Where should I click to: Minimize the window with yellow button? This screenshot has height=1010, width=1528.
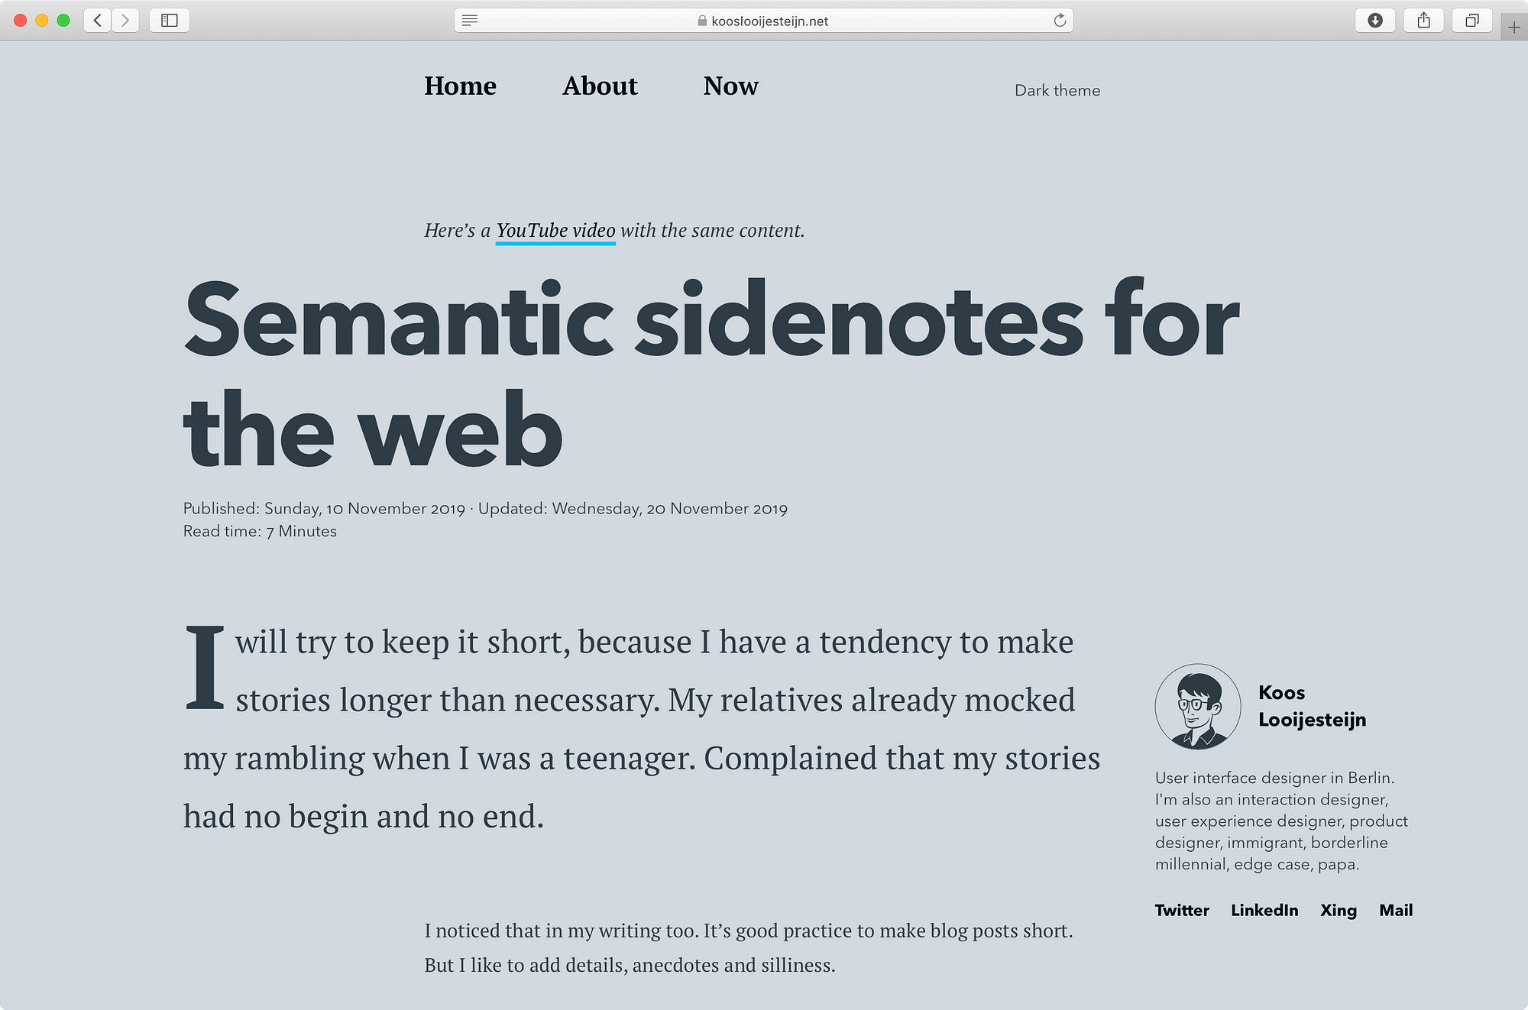pos(42,21)
